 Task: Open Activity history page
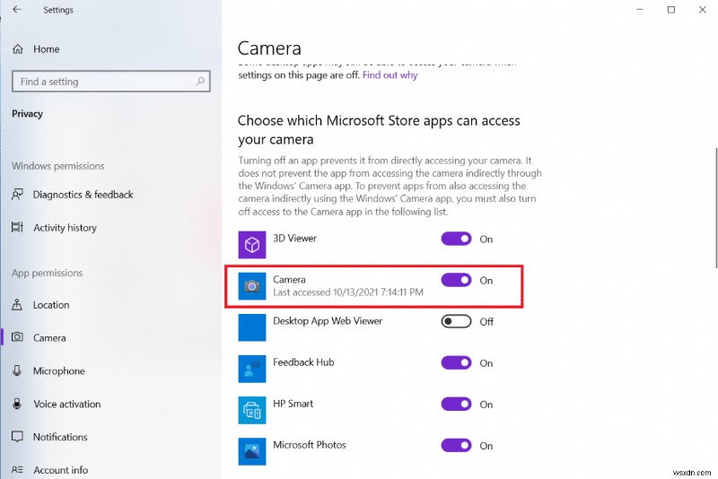click(x=65, y=228)
